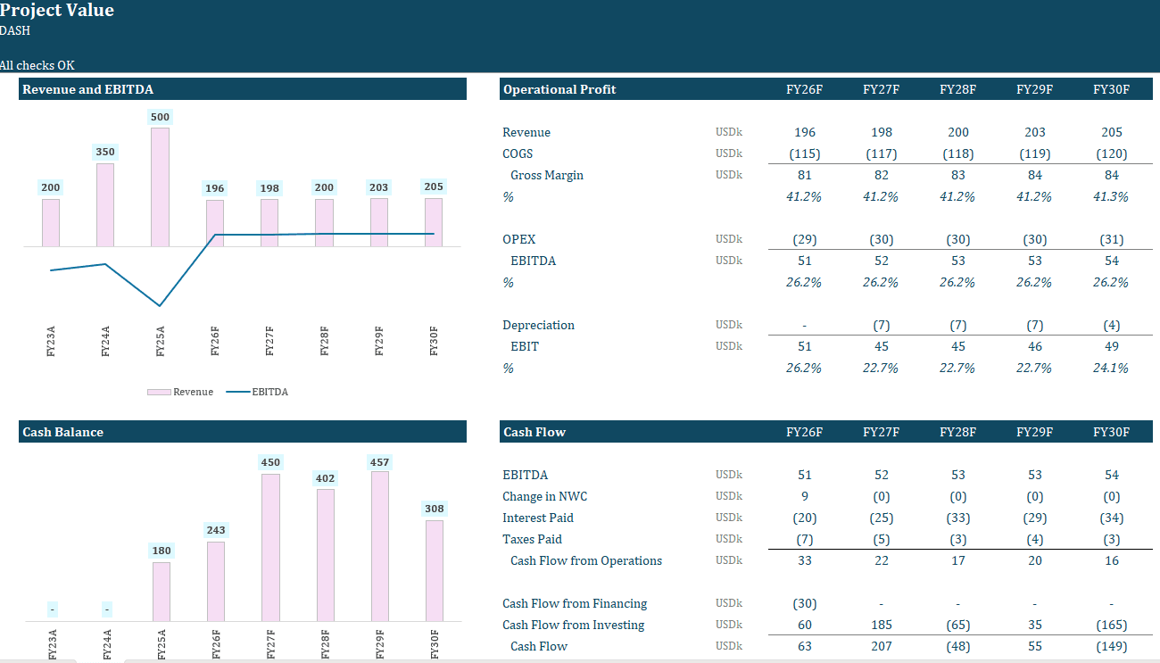1160x663 pixels.
Task: Click the Gross Margin row label
Action: click(547, 175)
